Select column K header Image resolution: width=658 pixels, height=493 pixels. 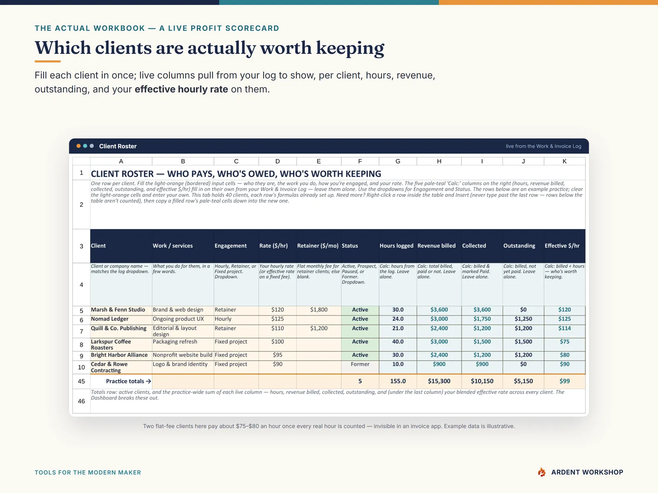click(565, 161)
